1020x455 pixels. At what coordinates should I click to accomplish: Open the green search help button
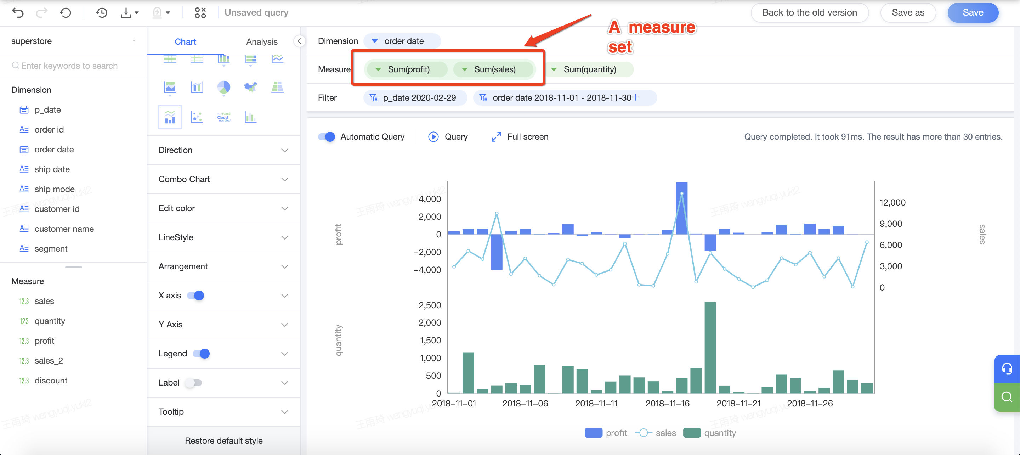tap(1007, 397)
